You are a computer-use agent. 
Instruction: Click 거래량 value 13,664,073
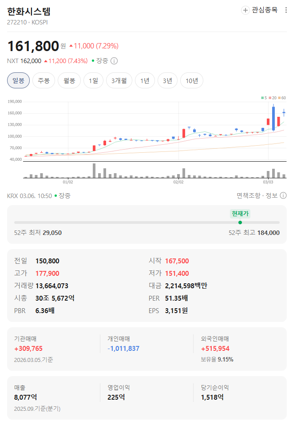tap(52, 286)
